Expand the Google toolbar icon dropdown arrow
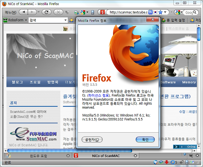Screen dimensions: 203x167 click(x=87, y=12)
